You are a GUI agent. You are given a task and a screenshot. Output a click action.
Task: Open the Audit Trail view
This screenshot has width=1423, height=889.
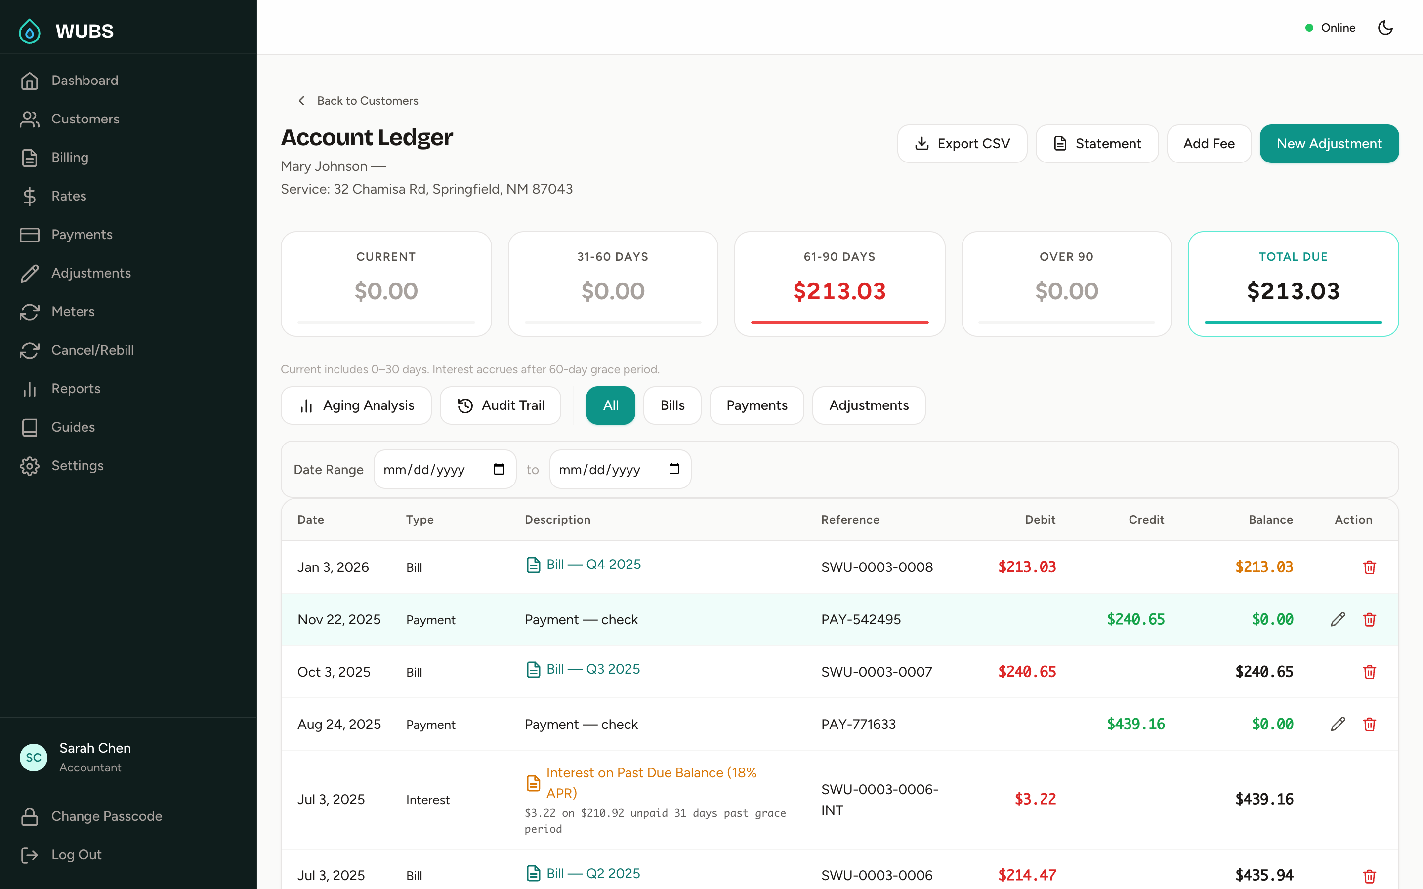point(501,405)
